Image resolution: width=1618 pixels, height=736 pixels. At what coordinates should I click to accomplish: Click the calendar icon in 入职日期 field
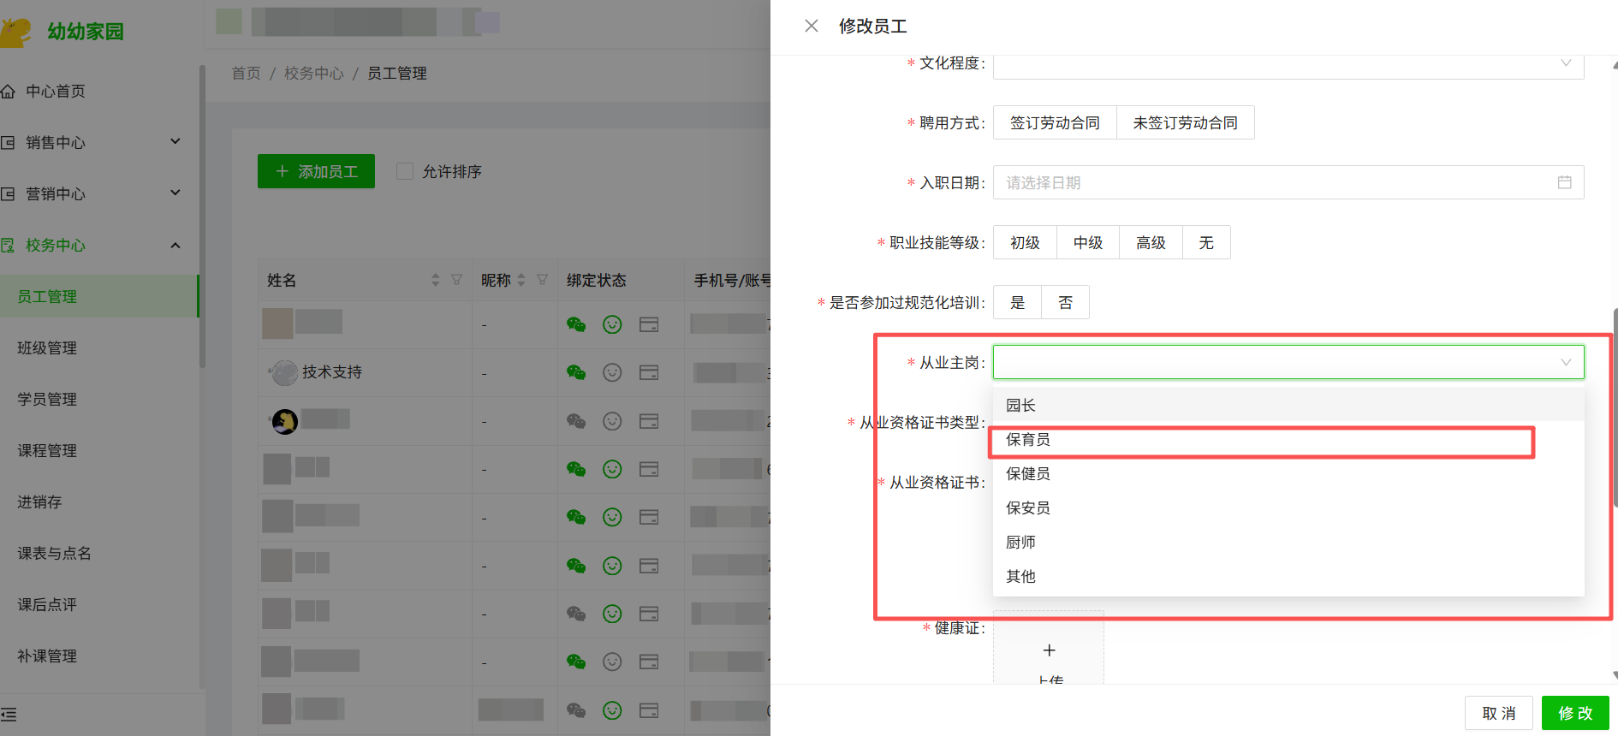pyautogui.click(x=1564, y=182)
